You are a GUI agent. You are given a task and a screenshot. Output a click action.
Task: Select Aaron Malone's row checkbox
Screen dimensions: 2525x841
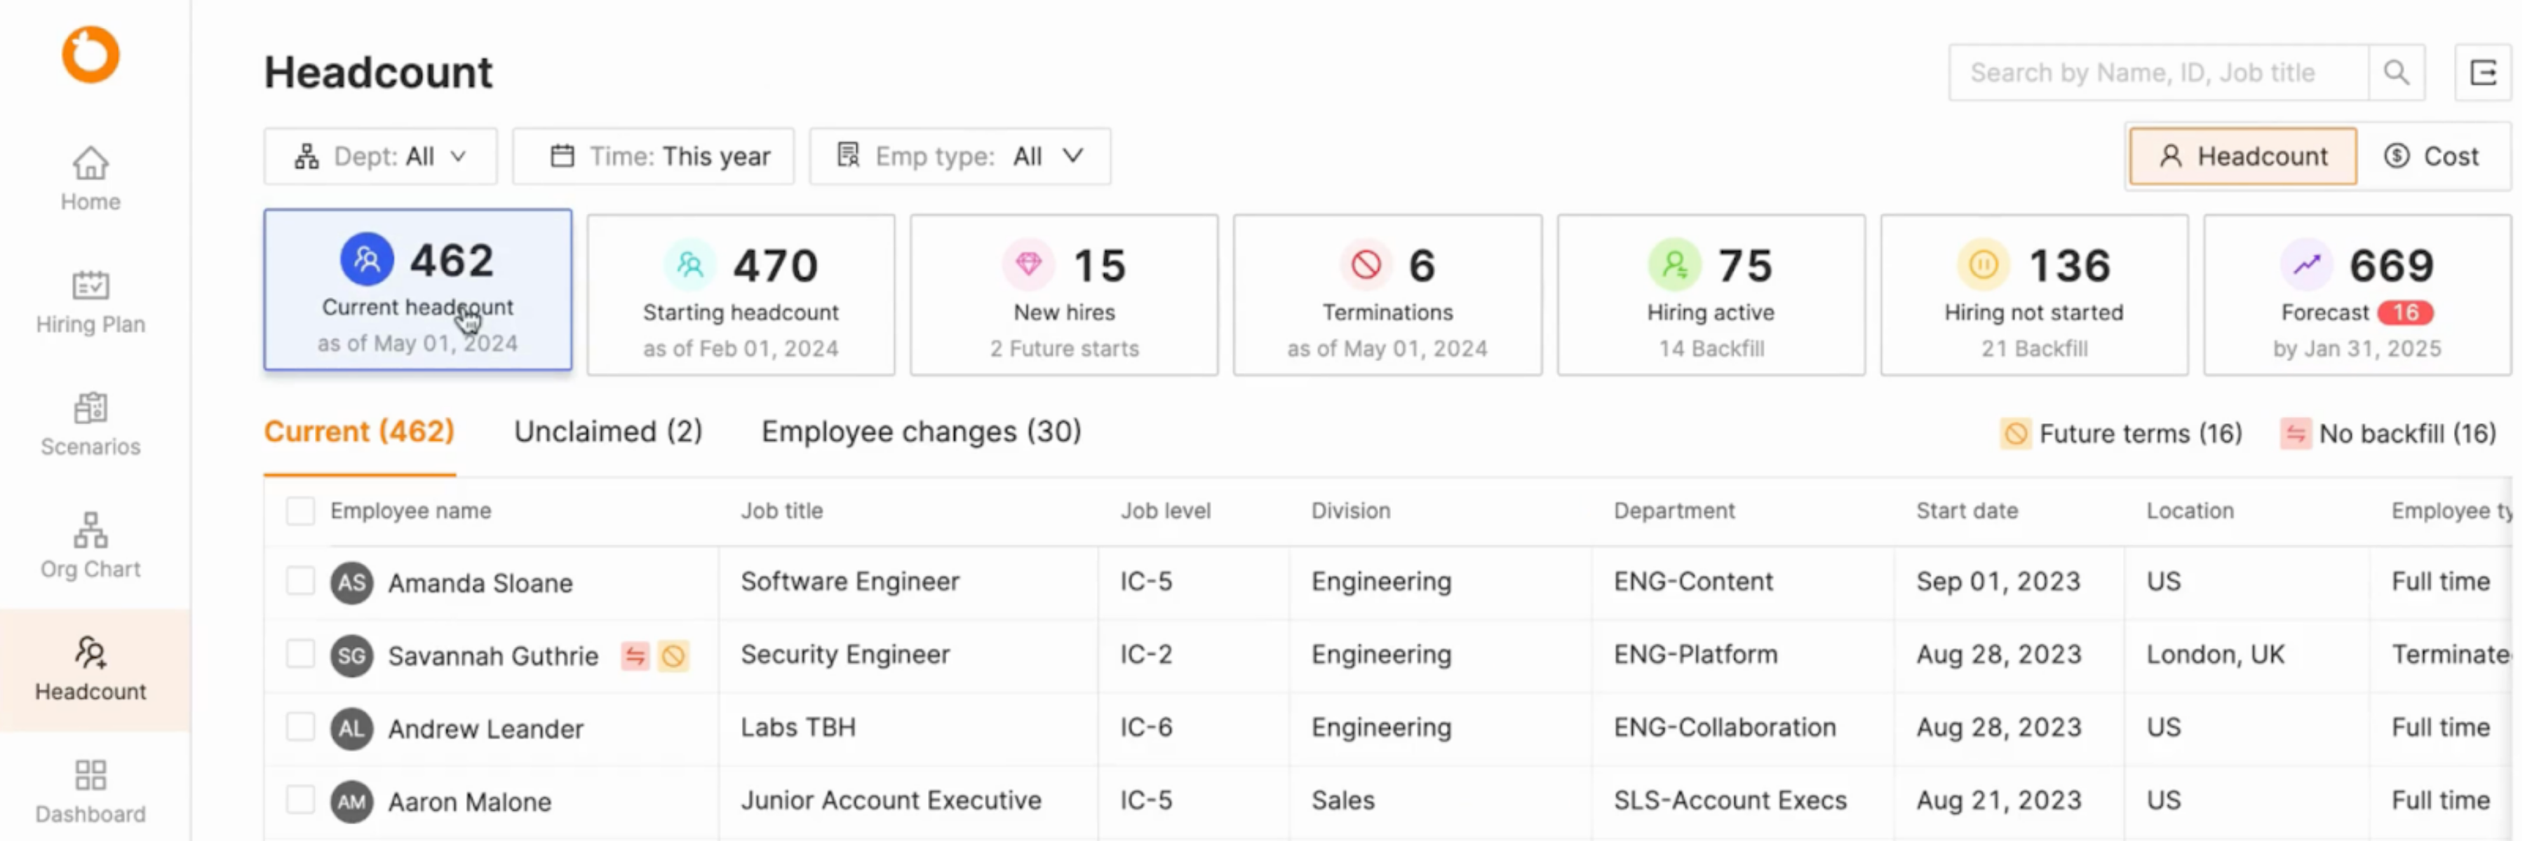click(300, 801)
